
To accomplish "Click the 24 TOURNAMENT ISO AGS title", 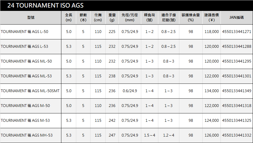I will (x=45, y=6).
